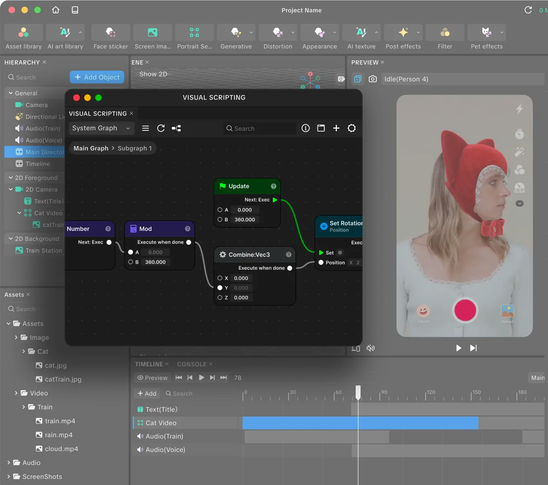
Task: Click Show 2D in the scene
Action: [153, 74]
